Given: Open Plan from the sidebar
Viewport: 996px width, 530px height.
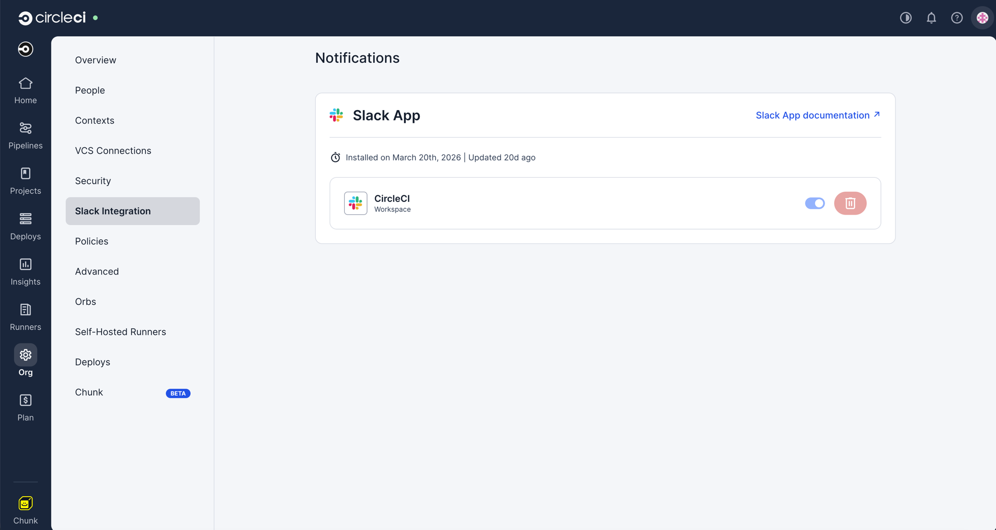Looking at the screenshot, I should click(x=25, y=408).
